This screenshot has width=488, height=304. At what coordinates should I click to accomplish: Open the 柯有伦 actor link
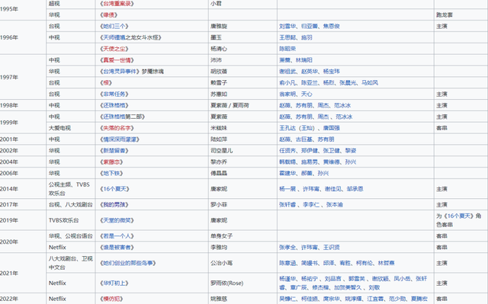coord(364,264)
